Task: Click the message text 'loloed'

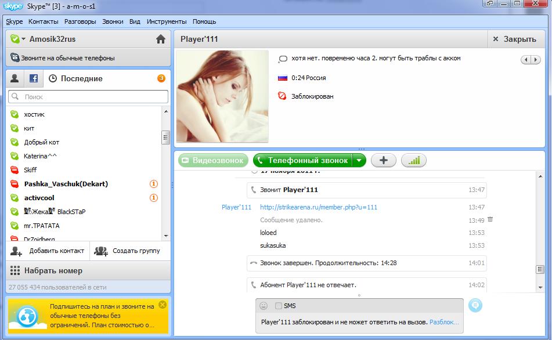Action: [x=268, y=233]
